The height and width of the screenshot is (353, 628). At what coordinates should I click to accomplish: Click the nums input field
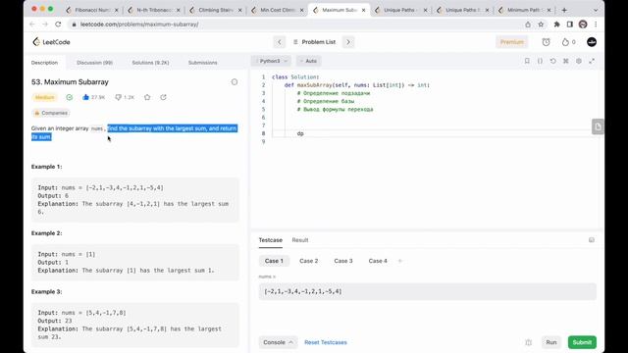[428, 291]
